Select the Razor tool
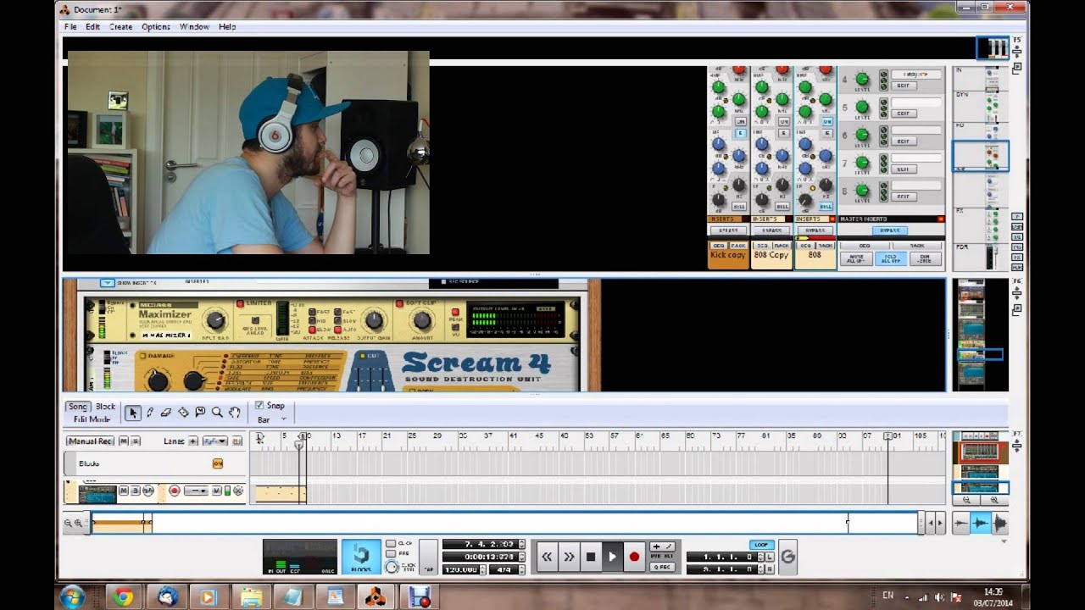 183,413
